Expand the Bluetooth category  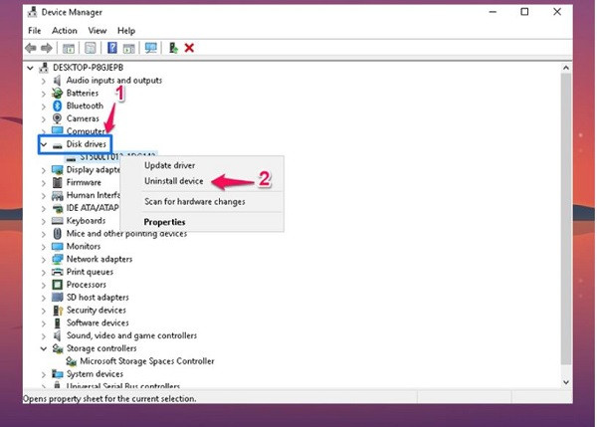tap(44, 107)
